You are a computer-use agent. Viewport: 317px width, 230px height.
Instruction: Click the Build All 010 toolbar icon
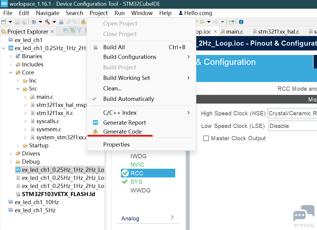pos(61,22)
